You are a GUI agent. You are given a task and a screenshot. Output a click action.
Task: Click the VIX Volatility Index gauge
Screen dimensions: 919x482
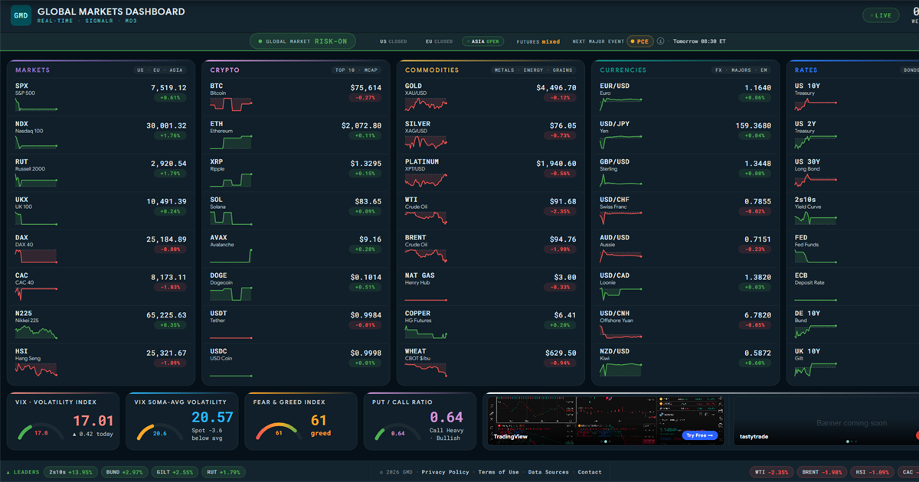click(x=40, y=433)
